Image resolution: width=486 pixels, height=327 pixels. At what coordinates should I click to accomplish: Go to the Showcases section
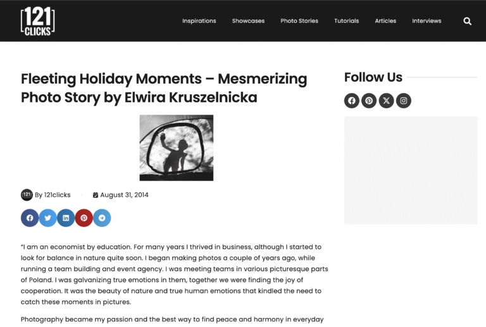pos(248,21)
